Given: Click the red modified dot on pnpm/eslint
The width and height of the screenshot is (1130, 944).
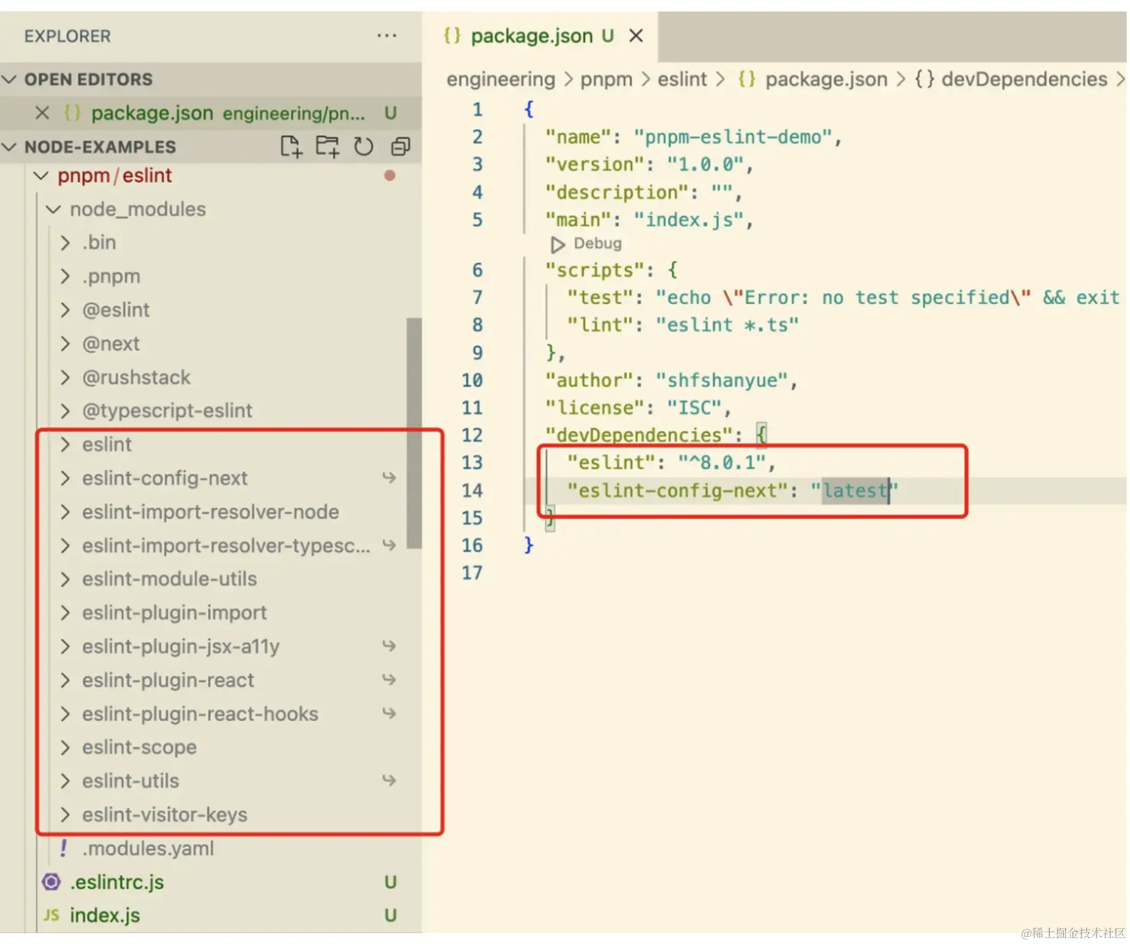Looking at the screenshot, I should [x=389, y=176].
